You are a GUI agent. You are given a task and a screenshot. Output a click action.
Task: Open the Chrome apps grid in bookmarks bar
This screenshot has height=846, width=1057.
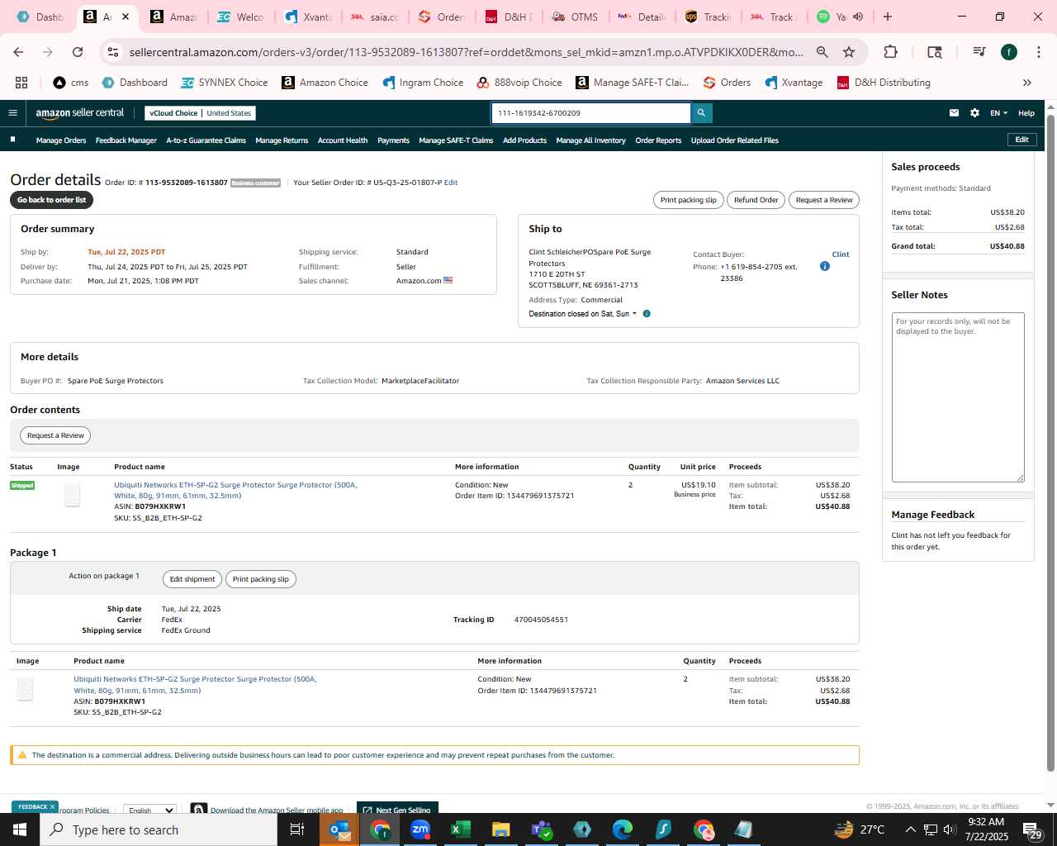point(21,83)
